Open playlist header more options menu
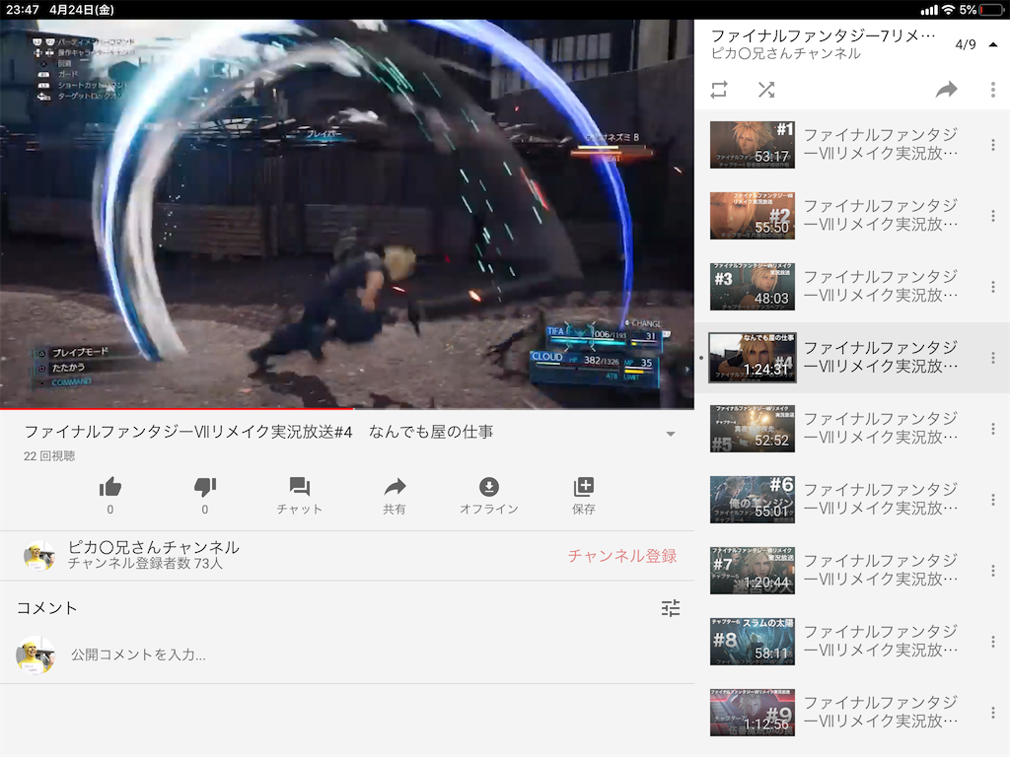 [x=992, y=90]
